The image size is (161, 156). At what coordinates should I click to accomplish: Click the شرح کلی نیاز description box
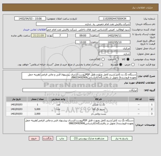pos(79,76)
